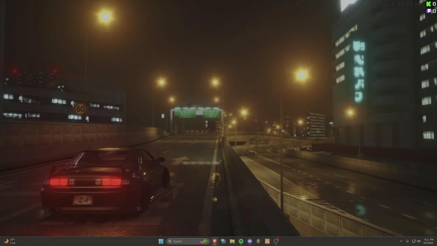
Task: Open Brave browser from the taskbar
Action: tap(215, 241)
